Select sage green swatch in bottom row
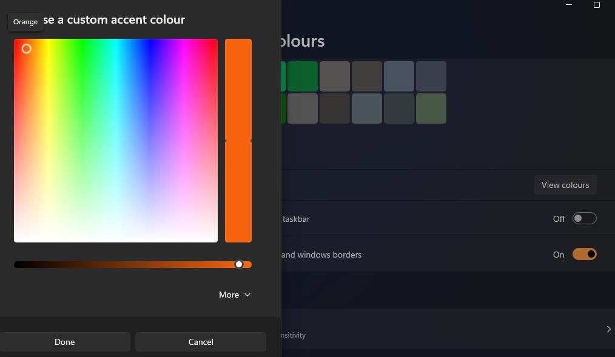The width and height of the screenshot is (615, 357). tap(431, 108)
